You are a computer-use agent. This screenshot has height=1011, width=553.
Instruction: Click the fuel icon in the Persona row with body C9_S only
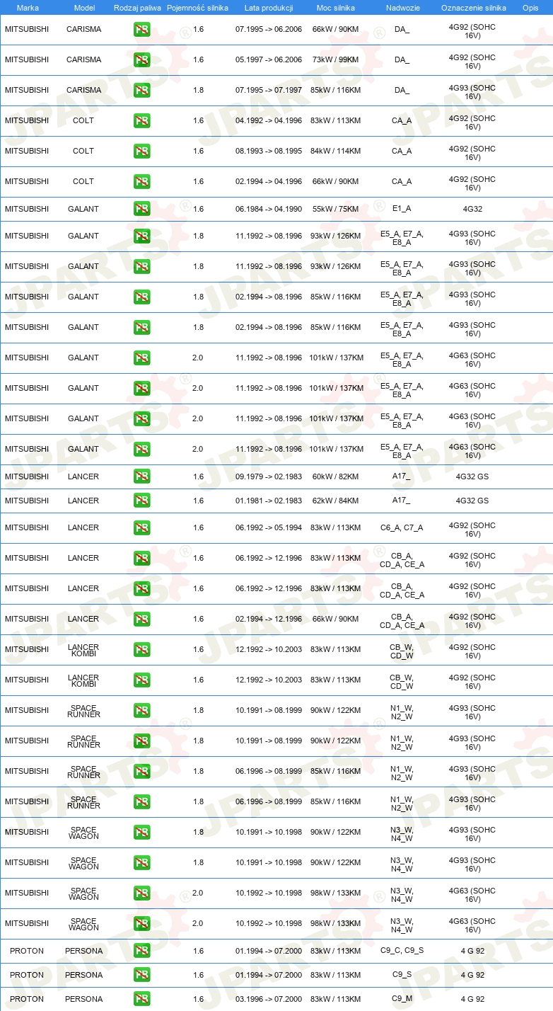pos(141,975)
